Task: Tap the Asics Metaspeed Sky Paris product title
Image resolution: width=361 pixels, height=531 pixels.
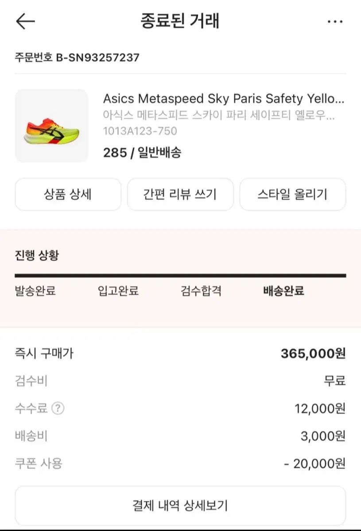Action: click(x=224, y=98)
